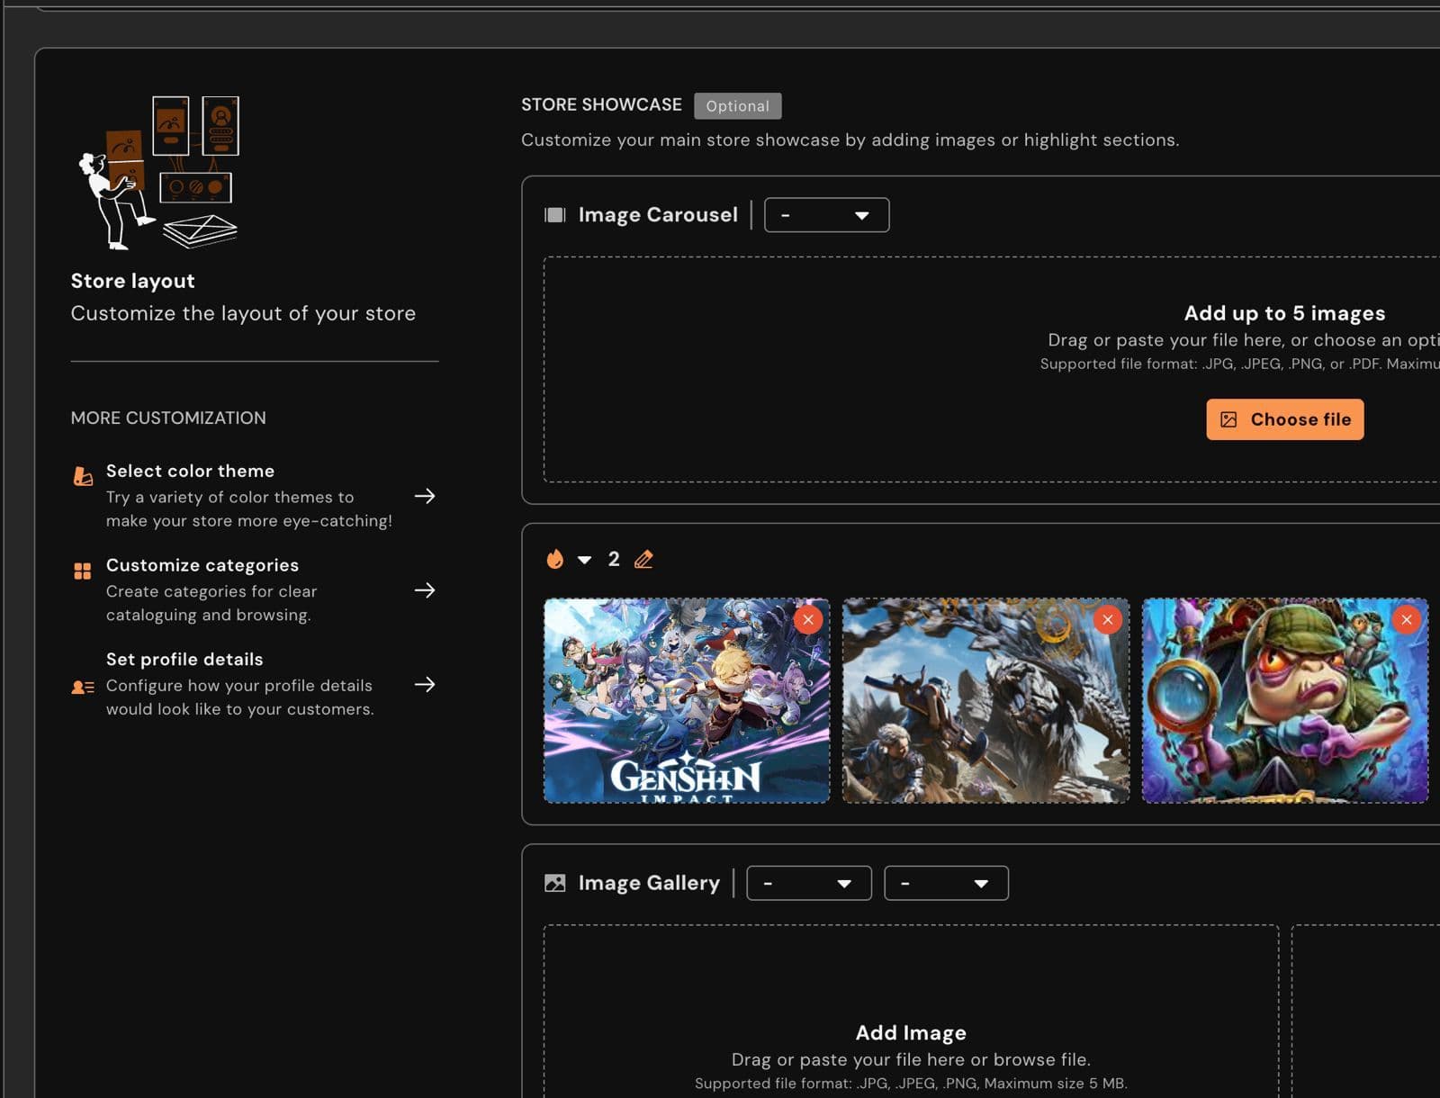Click the pencil edit icon beside number 2
1440x1098 pixels.
(643, 559)
